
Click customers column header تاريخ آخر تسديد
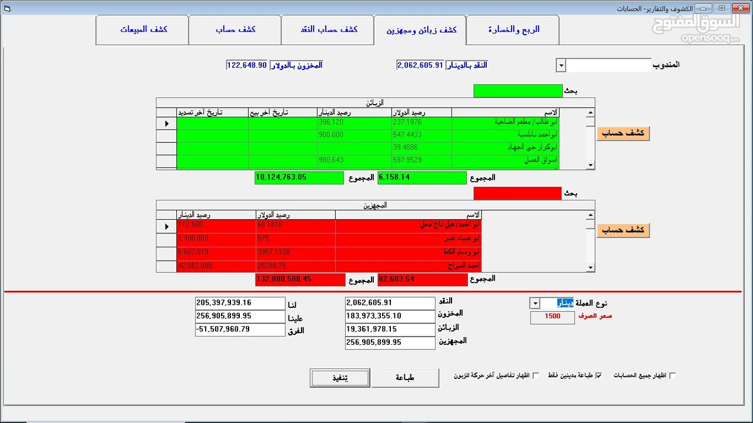pos(213,112)
